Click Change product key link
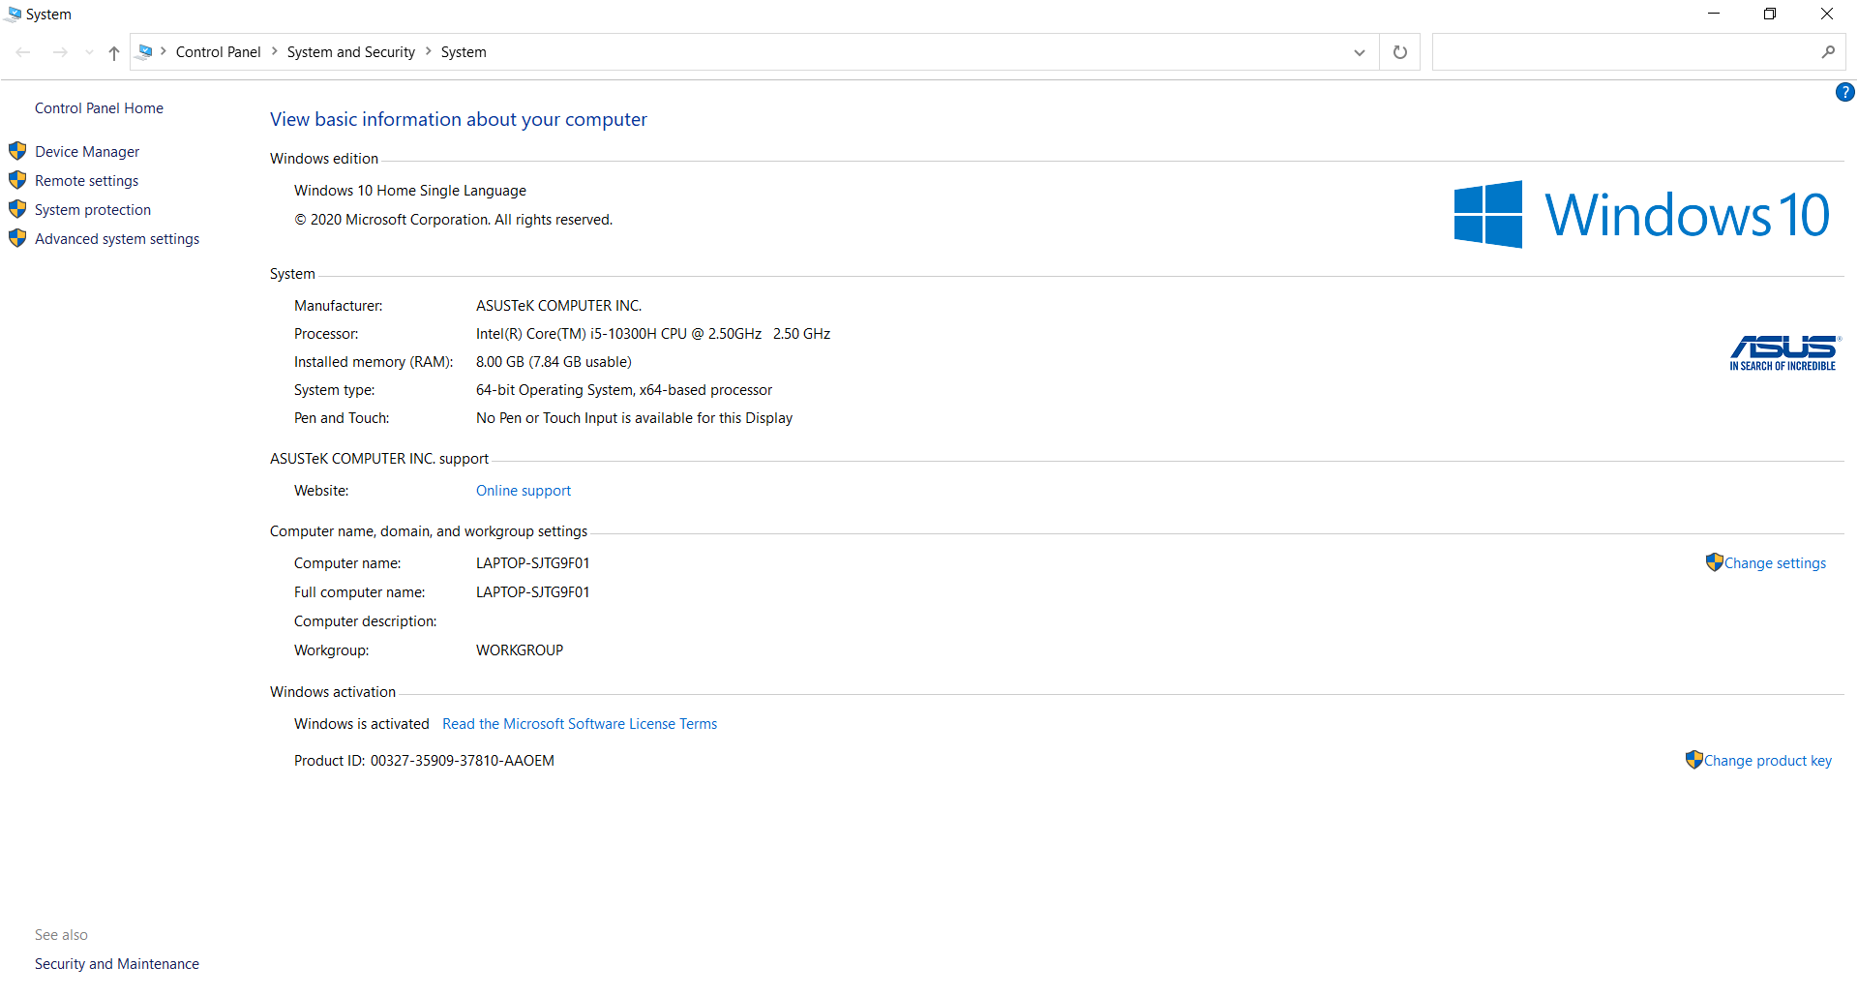Screen dimensions: 1858x997 tap(1767, 761)
